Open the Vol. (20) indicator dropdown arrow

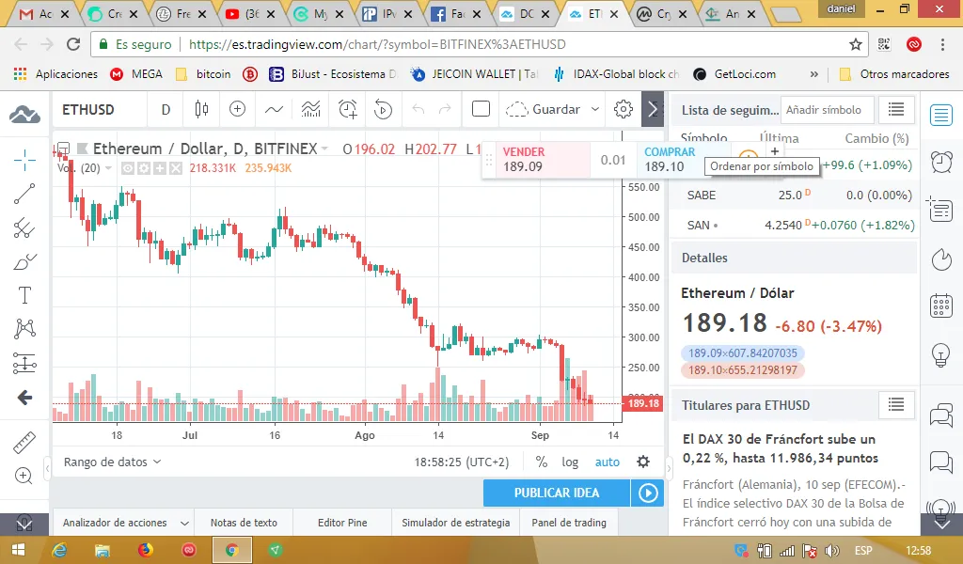click(109, 168)
